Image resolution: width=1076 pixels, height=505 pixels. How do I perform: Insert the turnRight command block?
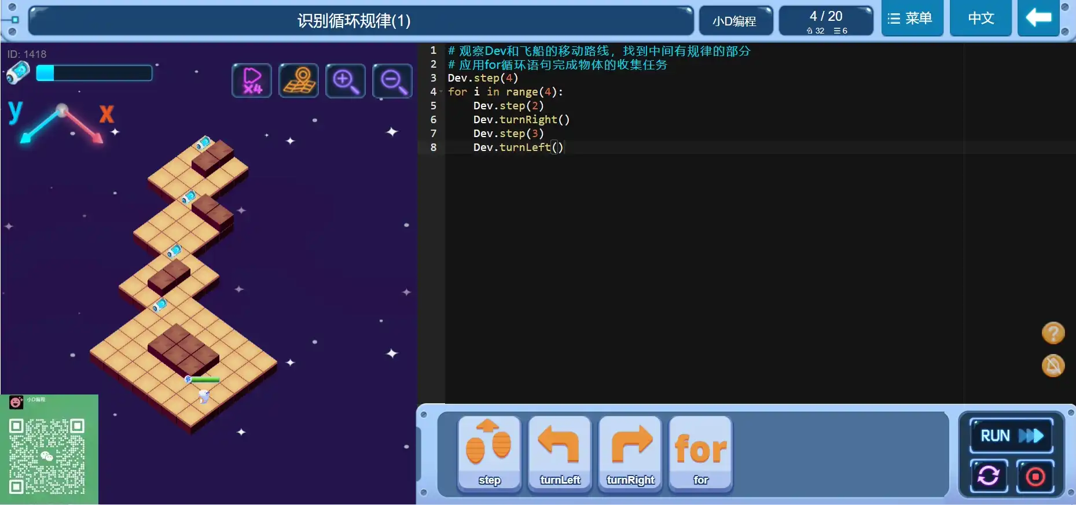coord(630,454)
